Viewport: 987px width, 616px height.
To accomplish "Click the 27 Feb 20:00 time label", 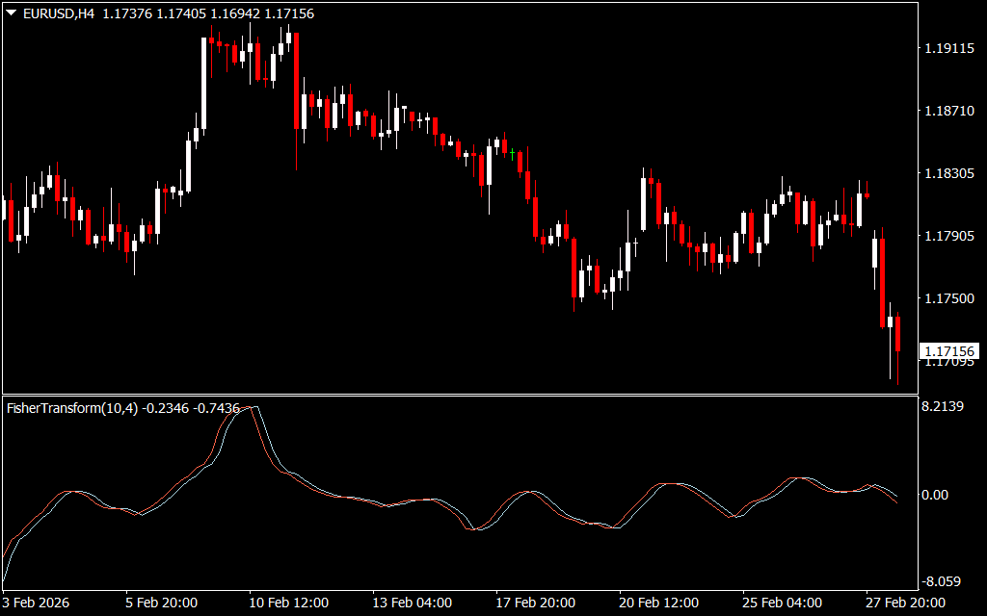I will [x=904, y=603].
